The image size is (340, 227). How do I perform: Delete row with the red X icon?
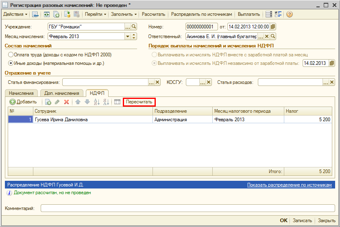pos(67,102)
